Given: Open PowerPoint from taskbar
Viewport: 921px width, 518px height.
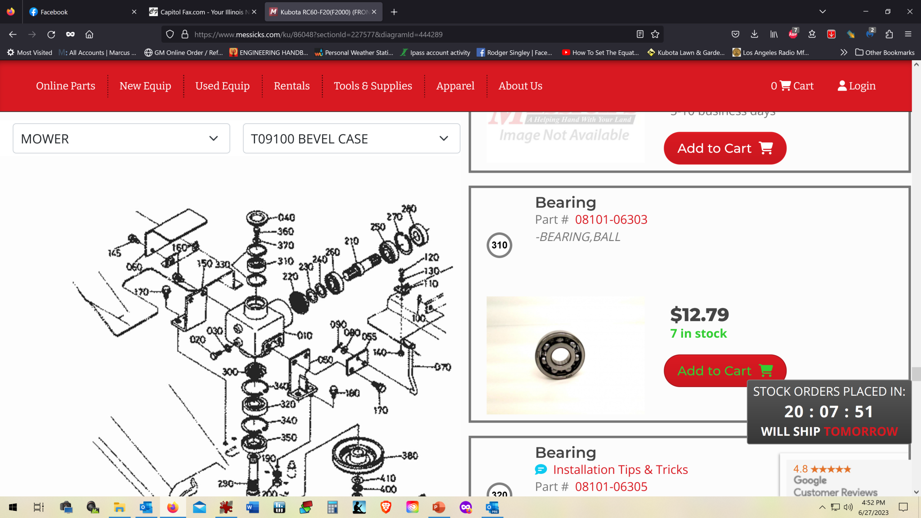Looking at the screenshot, I should pyautogui.click(x=438, y=507).
